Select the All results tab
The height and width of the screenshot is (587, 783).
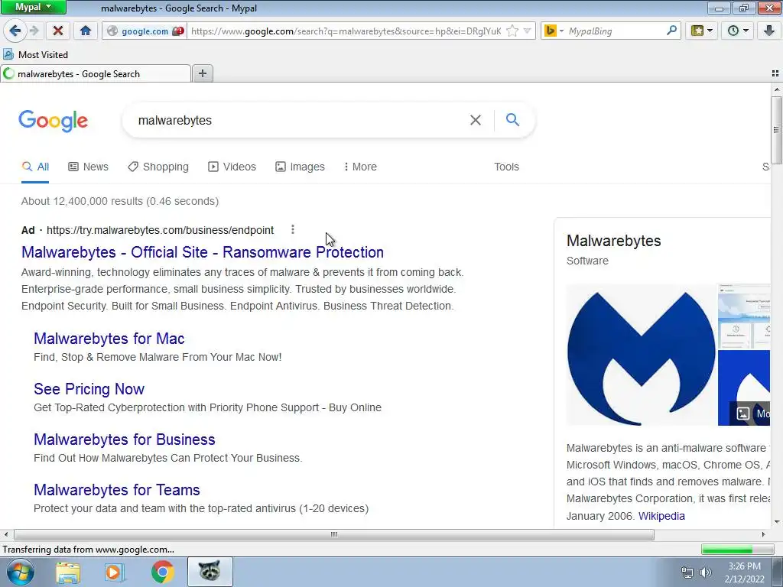coord(35,167)
